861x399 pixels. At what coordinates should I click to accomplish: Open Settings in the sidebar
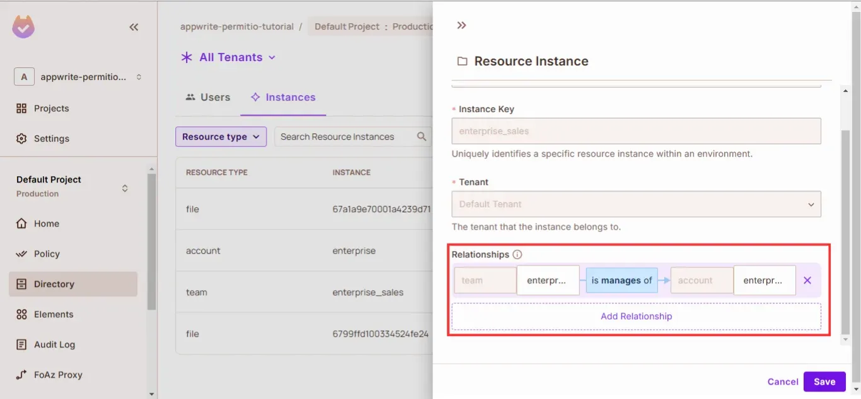(x=51, y=138)
